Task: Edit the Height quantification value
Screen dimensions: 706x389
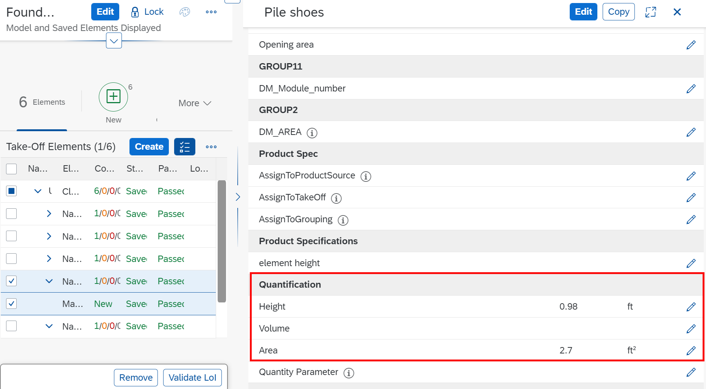Action: pyautogui.click(x=691, y=307)
